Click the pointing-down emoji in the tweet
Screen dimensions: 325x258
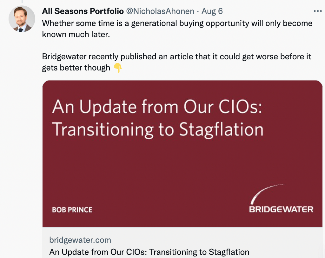(118, 68)
